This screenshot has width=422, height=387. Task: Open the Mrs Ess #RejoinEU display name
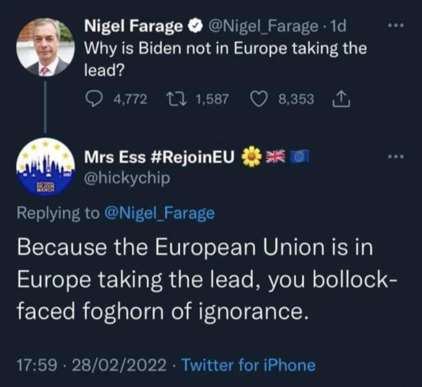(160, 158)
